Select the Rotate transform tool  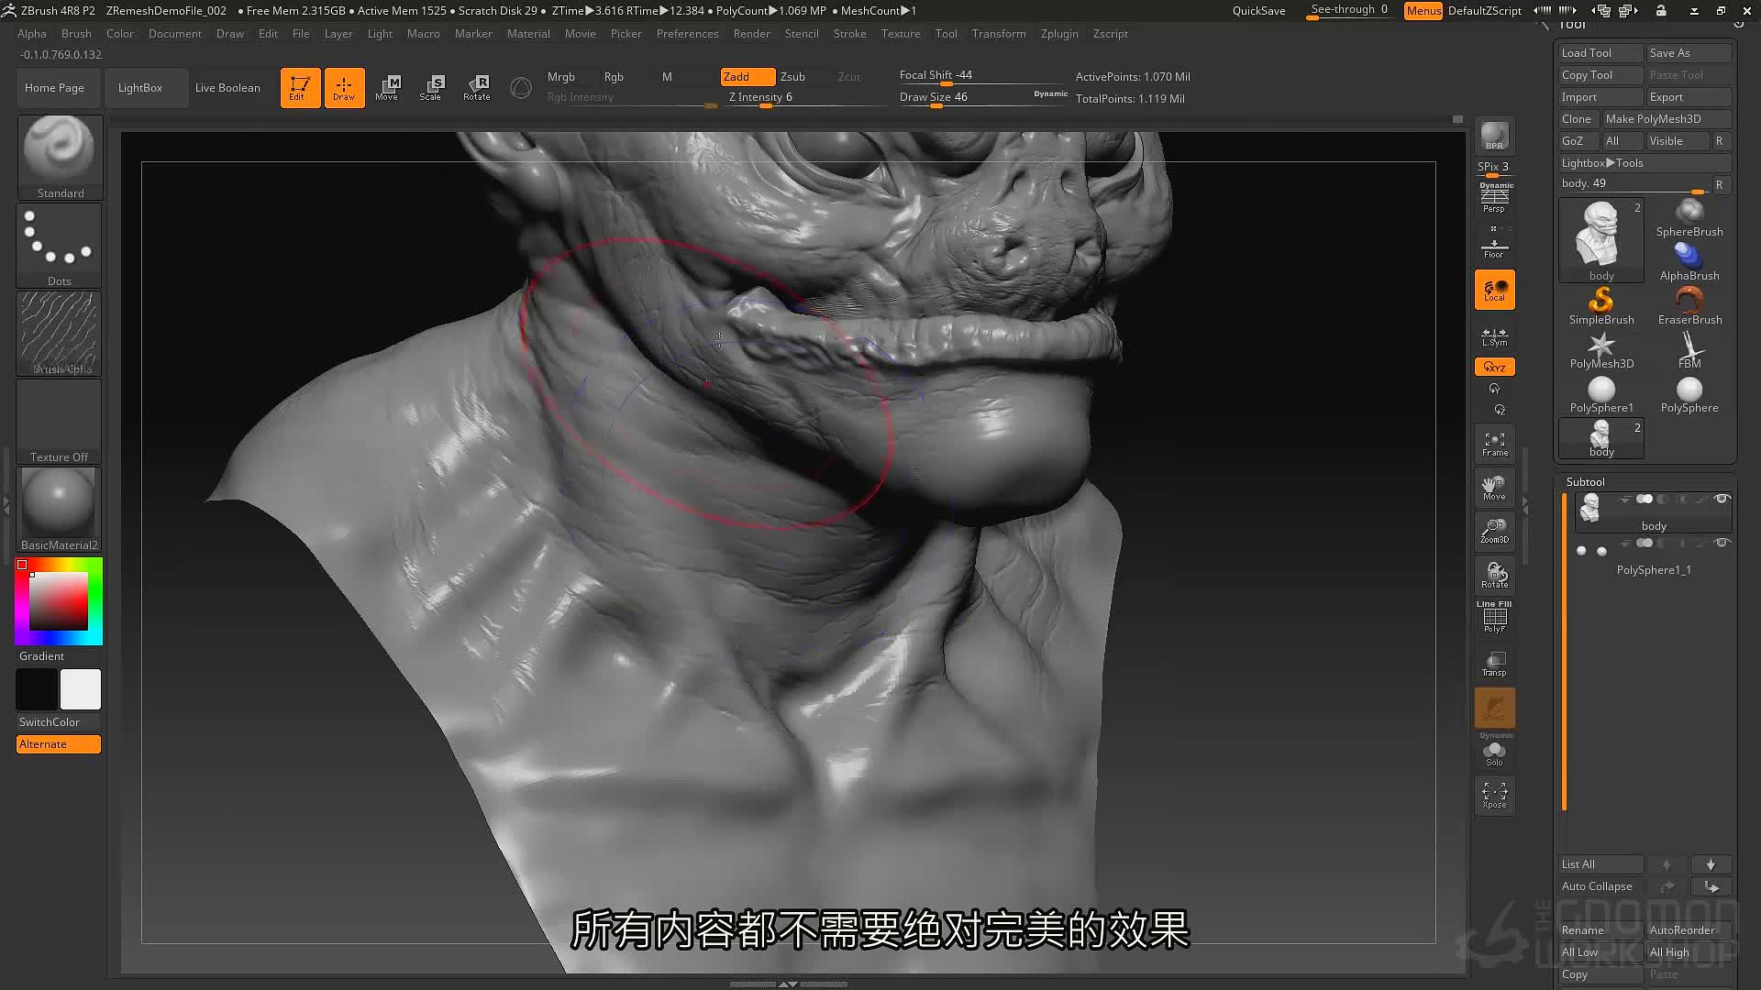[476, 88]
